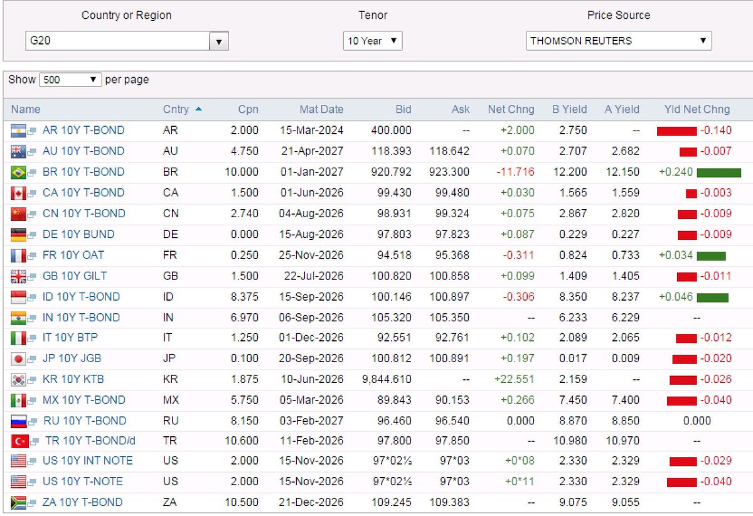Click the Turkey B Yield value 10.980
This screenshot has width=753, height=516.
(570, 441)
